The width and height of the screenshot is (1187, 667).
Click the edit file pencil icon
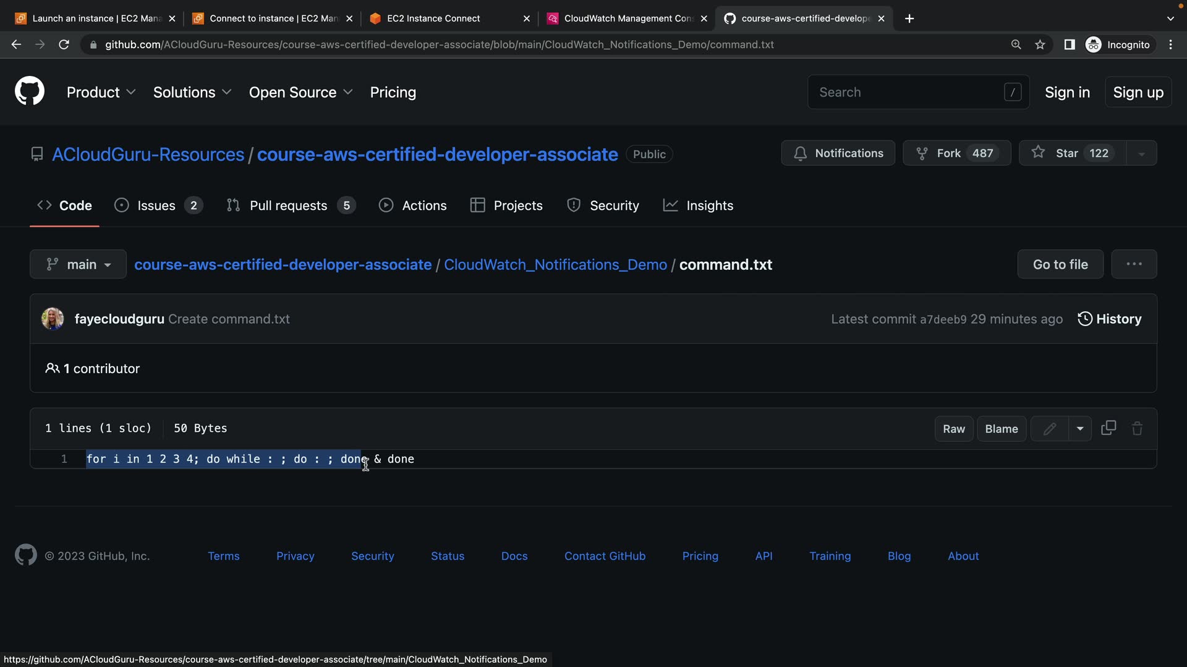pyautogui.click(x=1049, y=429)
